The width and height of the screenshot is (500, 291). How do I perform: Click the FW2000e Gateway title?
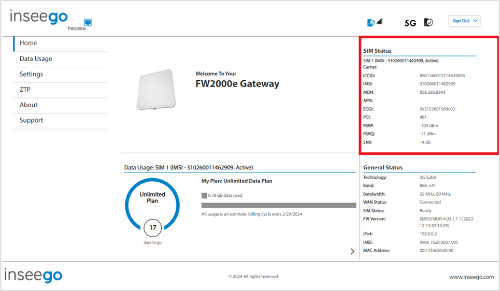(237, 84)
